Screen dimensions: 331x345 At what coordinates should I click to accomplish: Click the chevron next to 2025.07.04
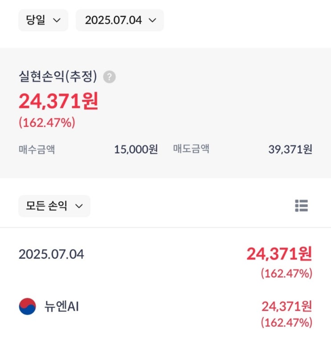(152, 21)
